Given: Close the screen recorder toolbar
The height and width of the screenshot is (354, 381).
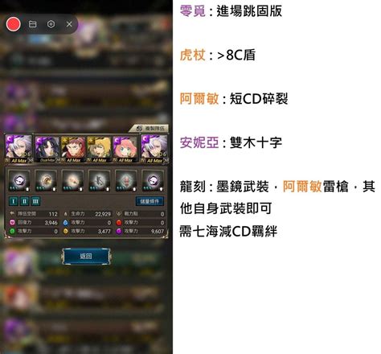Looking at the screenshot, I should [69, 24].
